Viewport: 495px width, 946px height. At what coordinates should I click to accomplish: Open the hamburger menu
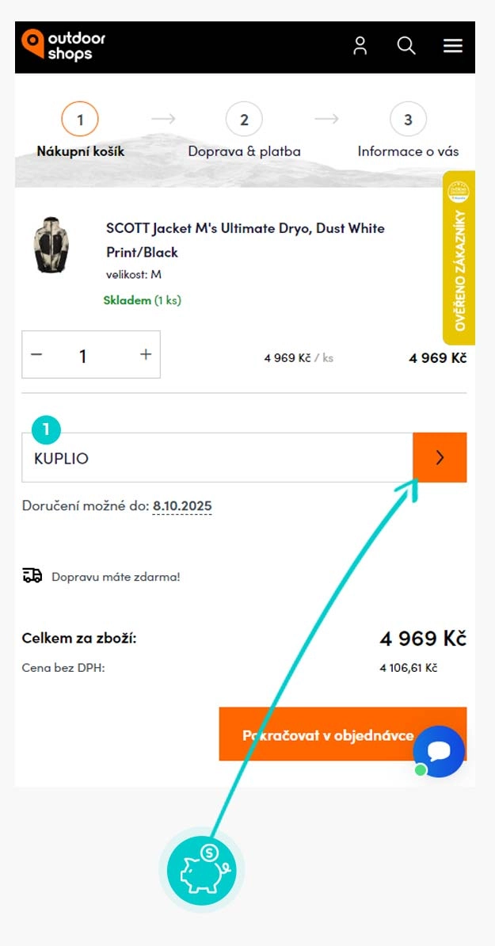(x=453, y=46)
